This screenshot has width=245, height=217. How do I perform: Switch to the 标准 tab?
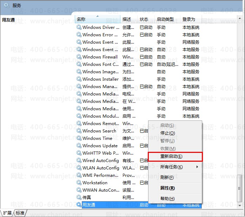(20, 213)
